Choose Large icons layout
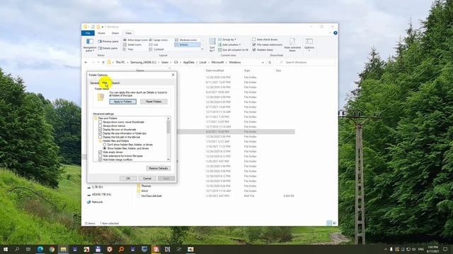 pos(159,40)
